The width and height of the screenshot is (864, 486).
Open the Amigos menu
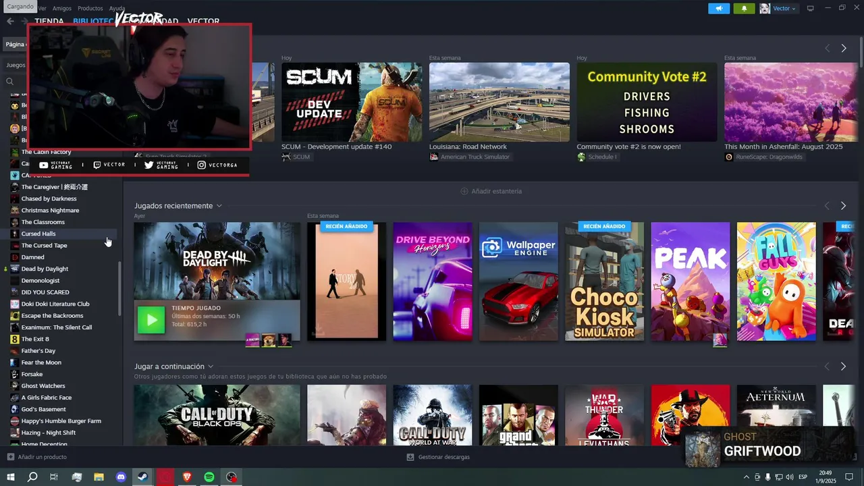point(62,8)
